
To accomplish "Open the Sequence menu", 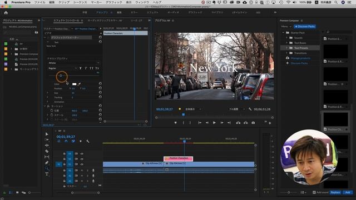I will tap(80, 2).
